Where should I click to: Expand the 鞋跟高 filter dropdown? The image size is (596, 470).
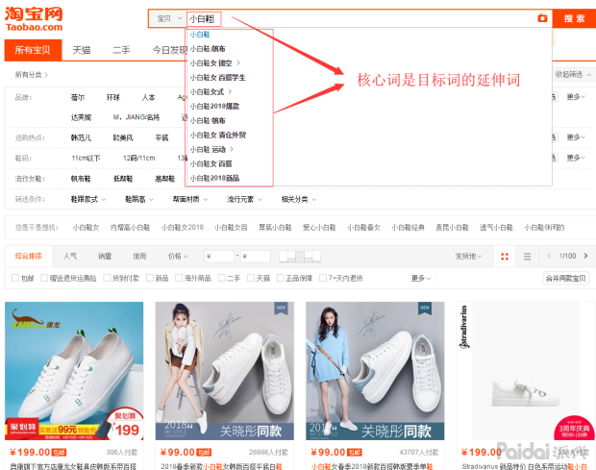click(x=139, y=199)
